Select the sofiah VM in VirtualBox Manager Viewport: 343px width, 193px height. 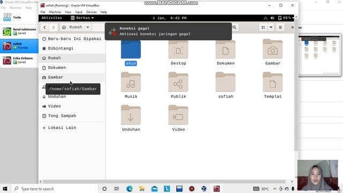[x=19, y=46]
